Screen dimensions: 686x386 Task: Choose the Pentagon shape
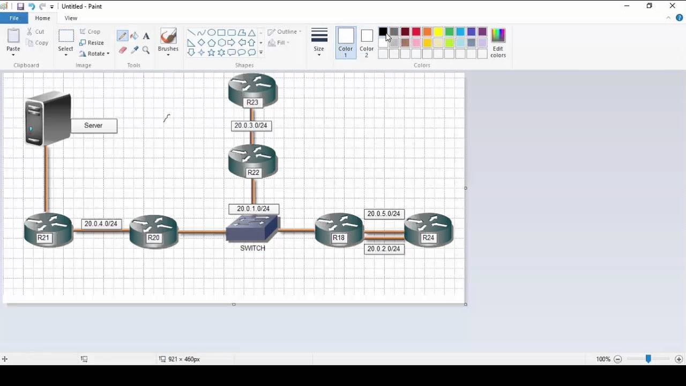pyautogui.click(x=211, y=43)
